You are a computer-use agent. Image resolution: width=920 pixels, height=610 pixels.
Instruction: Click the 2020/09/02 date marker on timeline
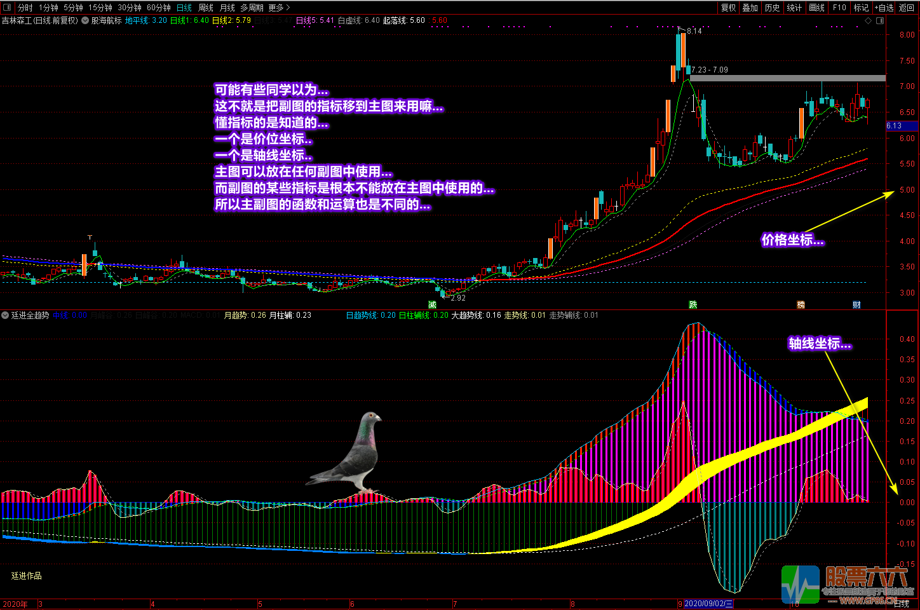point(708,604)
